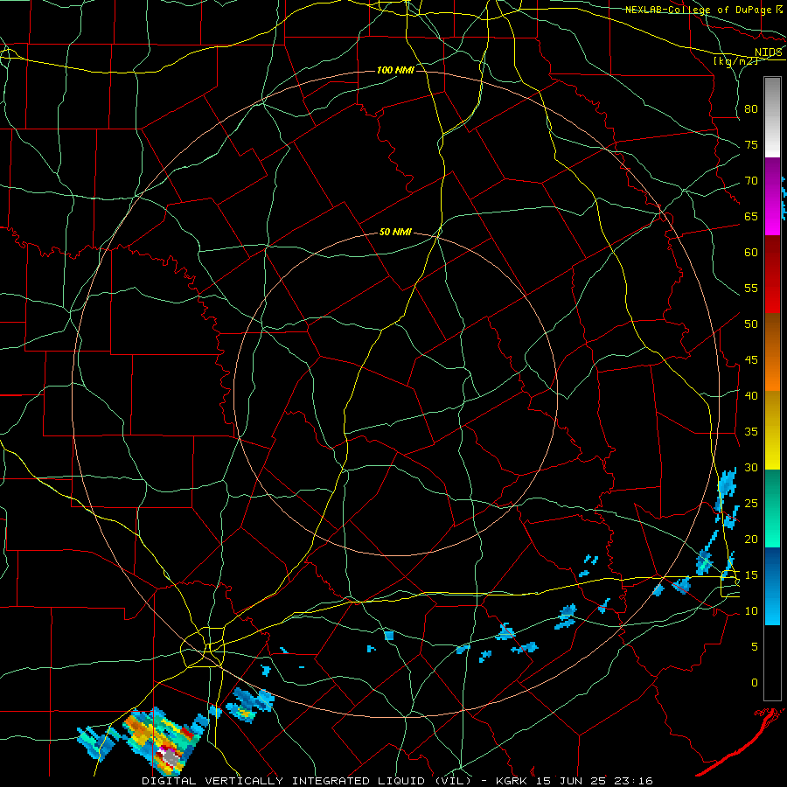Click the 40 value on the VIL scale
Image resolution: width=787 pixels, height=787 pixels.
(751, 396)
